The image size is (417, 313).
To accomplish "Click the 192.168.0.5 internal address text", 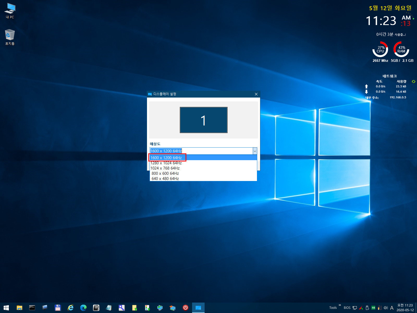I will (398, 97).
